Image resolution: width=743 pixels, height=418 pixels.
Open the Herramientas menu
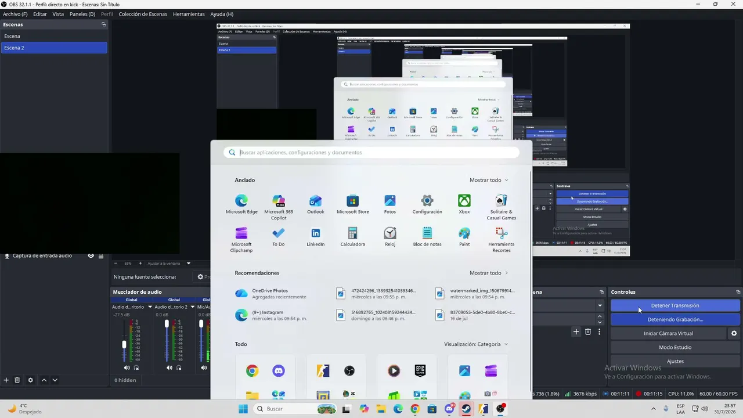coord(189,14)
